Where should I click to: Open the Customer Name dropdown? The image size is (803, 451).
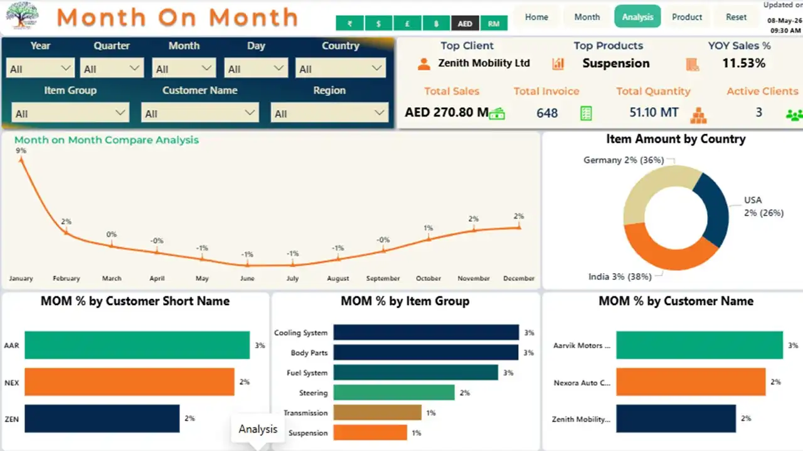pyautogui.click(x=200, y=113)
